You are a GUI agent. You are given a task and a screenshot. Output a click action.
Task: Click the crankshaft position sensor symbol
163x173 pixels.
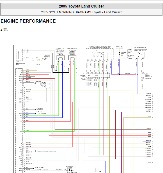[61, 58]
